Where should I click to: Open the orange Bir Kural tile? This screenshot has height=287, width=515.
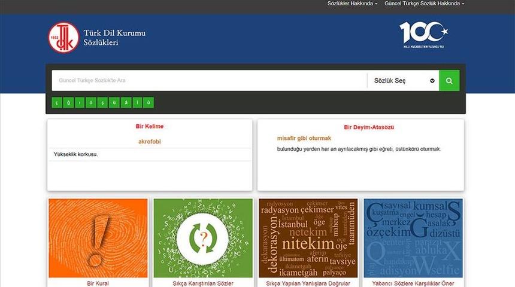click(x=98, y=238)
